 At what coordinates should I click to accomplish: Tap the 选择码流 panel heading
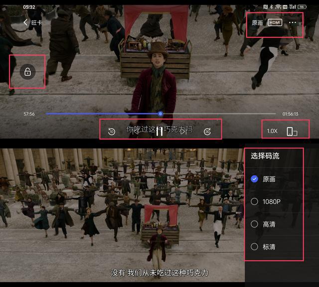coord(265,156)
